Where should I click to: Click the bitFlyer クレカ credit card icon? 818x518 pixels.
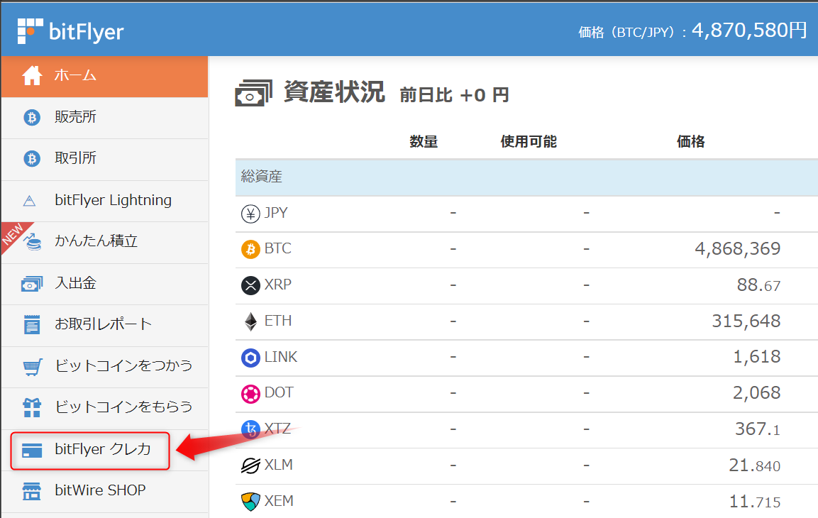coord(32,450)
